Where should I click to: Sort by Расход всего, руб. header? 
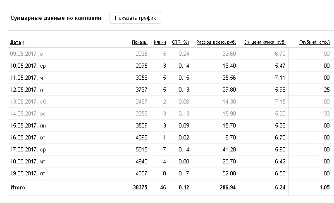[x=216, y=42]
